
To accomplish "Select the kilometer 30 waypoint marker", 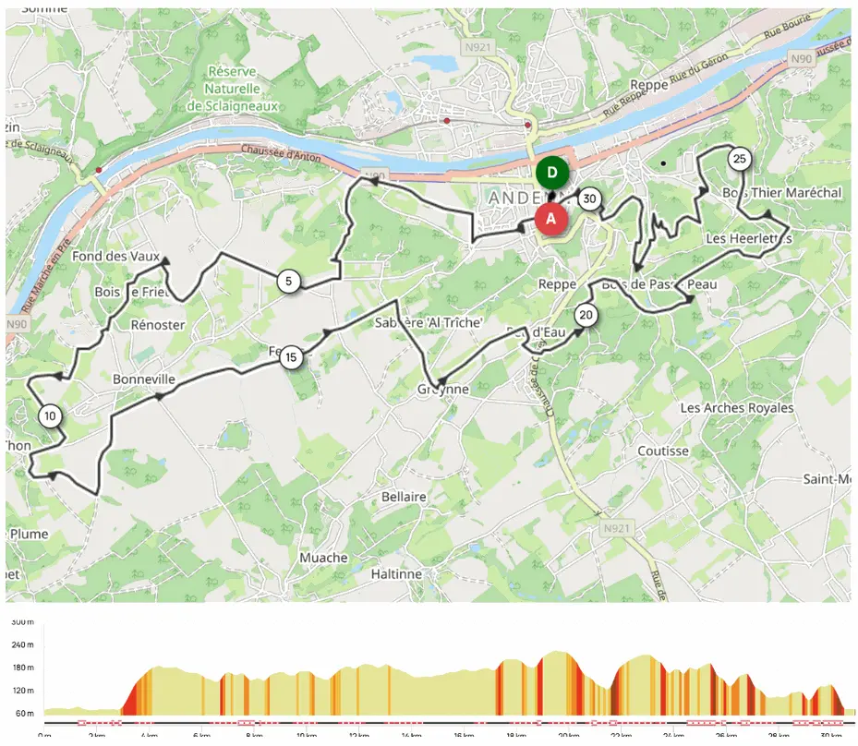I will pyautogui.click(x=589, y=199).
